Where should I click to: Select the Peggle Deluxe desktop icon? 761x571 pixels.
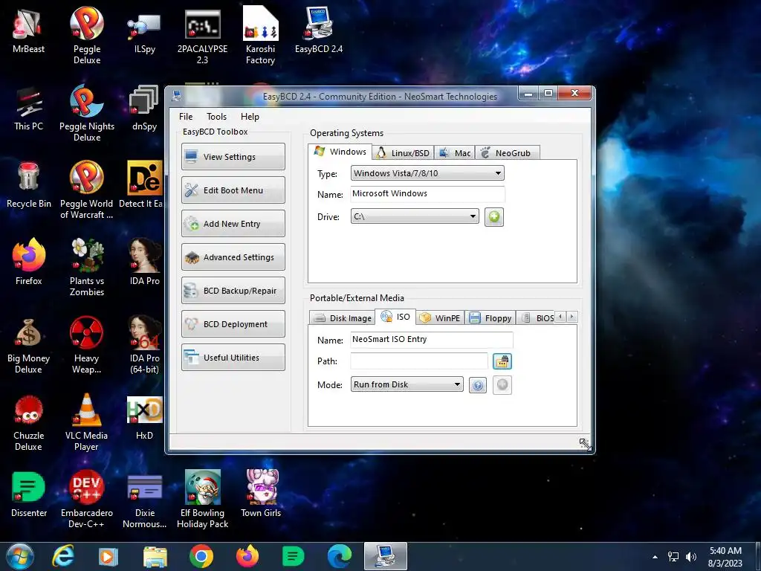point(87,35)
